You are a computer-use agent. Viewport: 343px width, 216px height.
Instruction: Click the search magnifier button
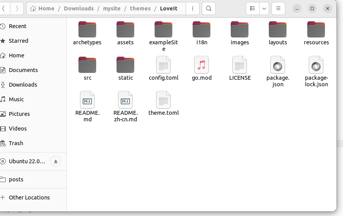(209, 8)
